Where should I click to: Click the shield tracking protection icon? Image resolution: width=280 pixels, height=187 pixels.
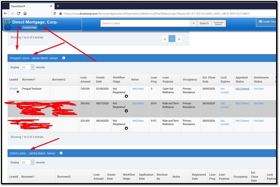55,14
